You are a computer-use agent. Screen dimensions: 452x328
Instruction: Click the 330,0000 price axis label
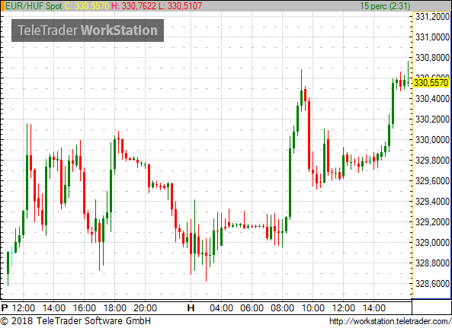(x=432, y=140)
